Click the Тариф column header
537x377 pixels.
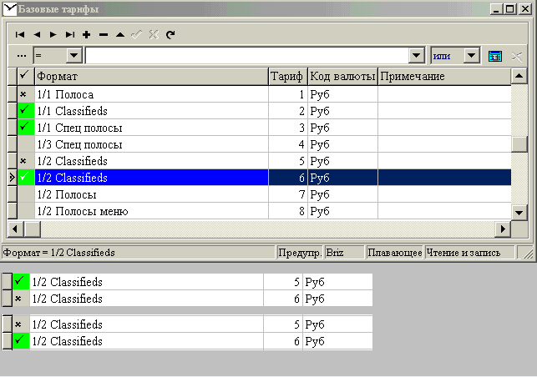[288, 77]
